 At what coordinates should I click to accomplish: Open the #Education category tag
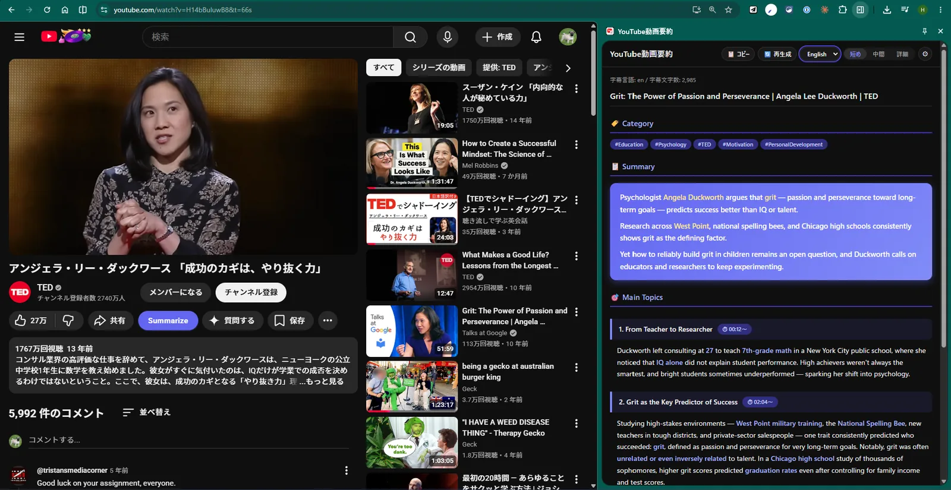tap(629, 144)
